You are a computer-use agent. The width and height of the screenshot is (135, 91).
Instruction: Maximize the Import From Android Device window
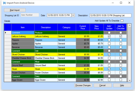(121, 3)
